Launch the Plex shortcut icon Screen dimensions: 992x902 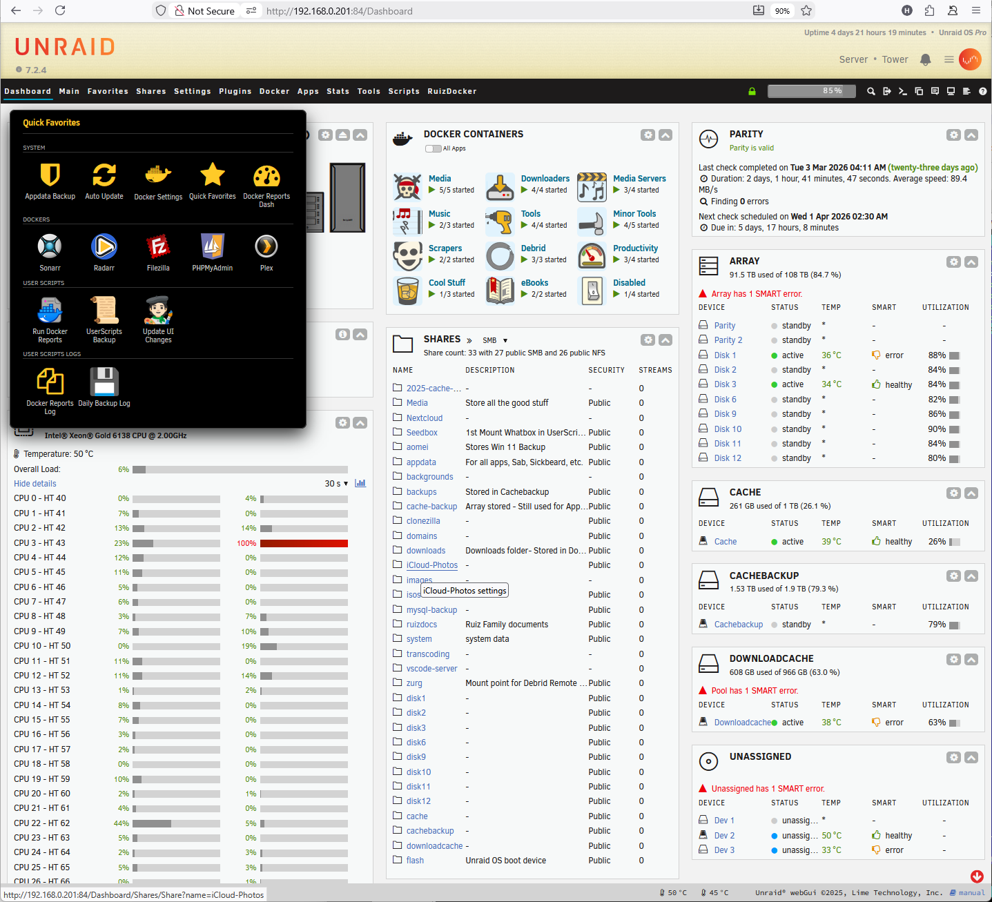pos(266,246)
